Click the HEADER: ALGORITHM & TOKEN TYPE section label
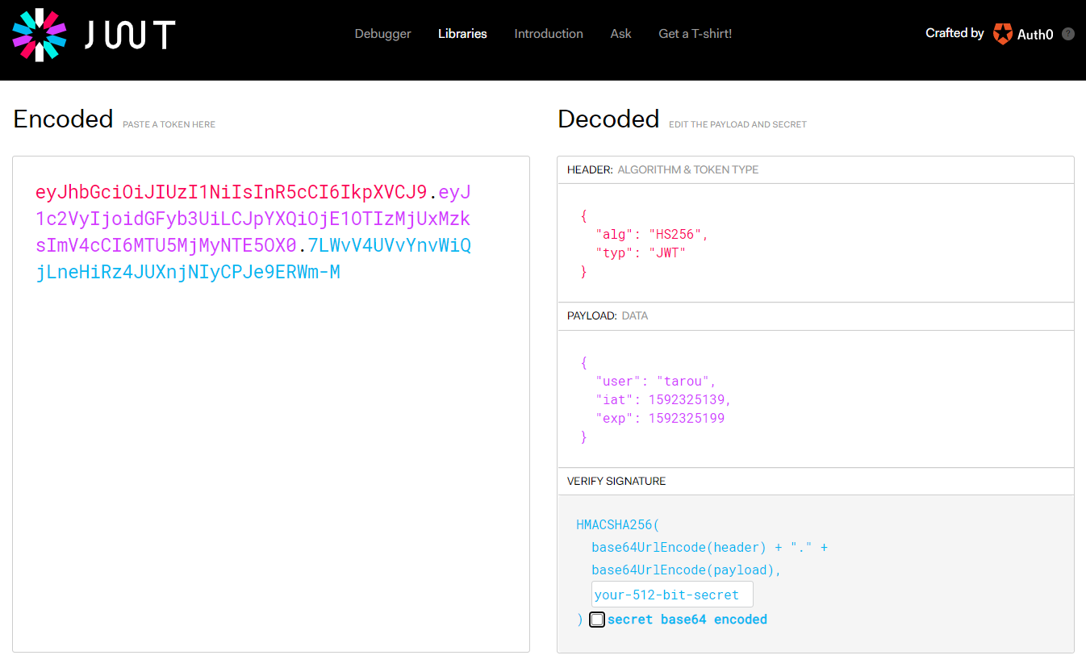Image resolution: width=1086 pixels, height=672 pixels. (x=662, y=169)
